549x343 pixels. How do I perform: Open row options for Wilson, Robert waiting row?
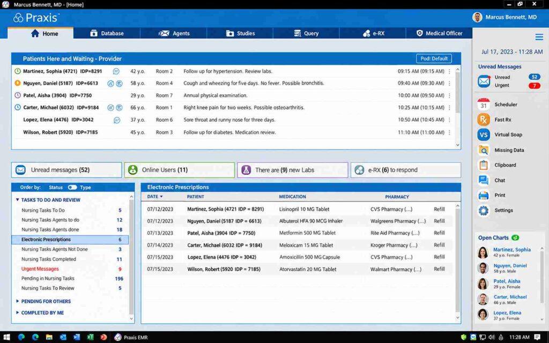pos(449,132)
